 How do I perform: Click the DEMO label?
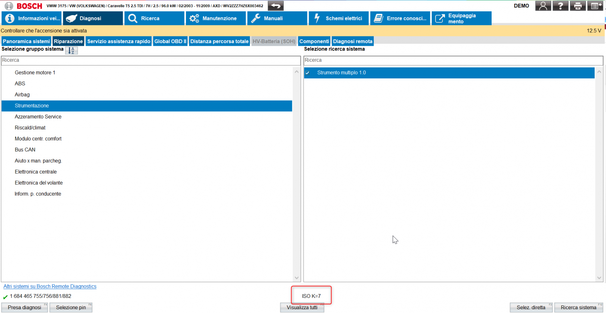522,6
